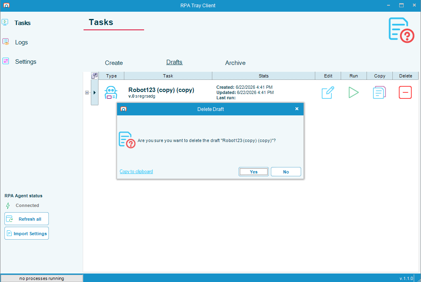Click the Stats column header
Viewport: 421px width, 282px height.
[x=264, y=76]
